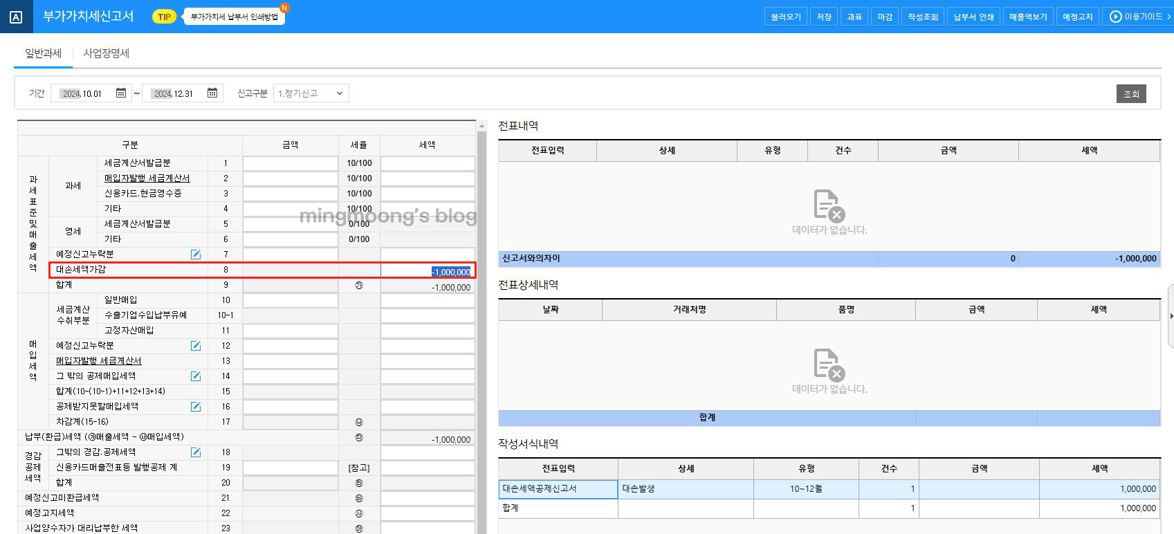Click the 이용가이드 play icon button
This screenshot has height=534, width=1174.
pos(1137,17)
